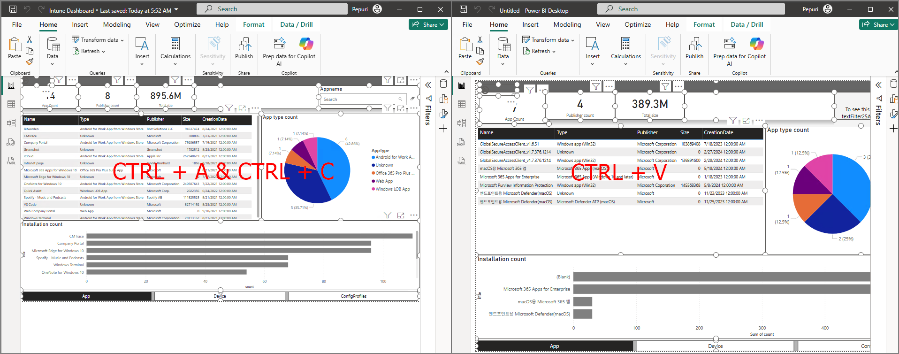Select macOS용 Microsoft 365 앱 row in Untitled table
Screen dimensions: 899x354
(620, 169)
